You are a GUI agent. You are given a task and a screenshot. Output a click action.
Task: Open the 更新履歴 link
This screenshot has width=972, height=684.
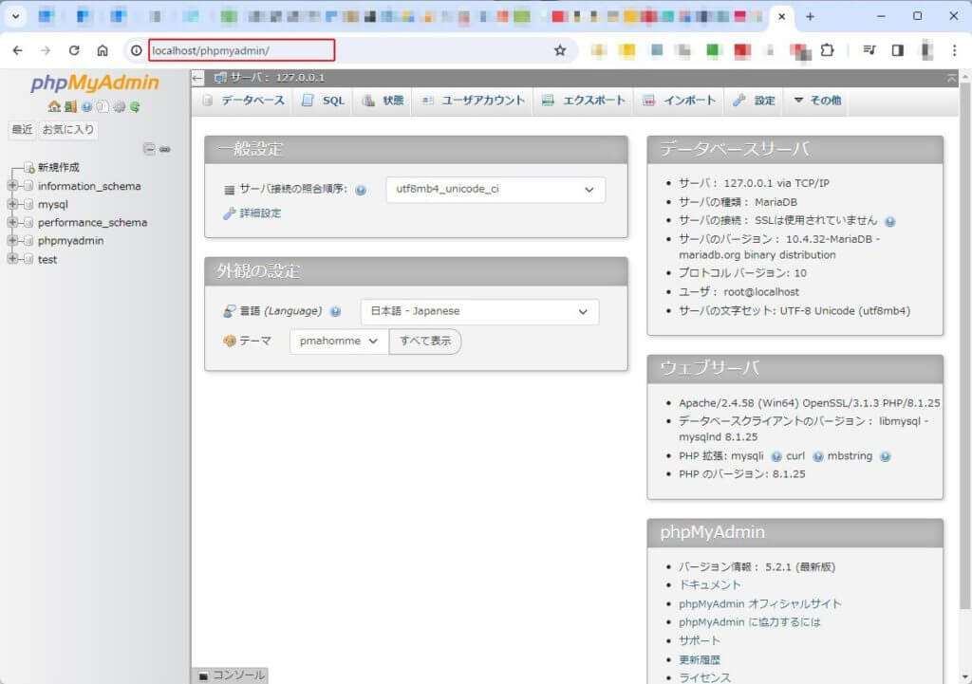coord(700,660)
